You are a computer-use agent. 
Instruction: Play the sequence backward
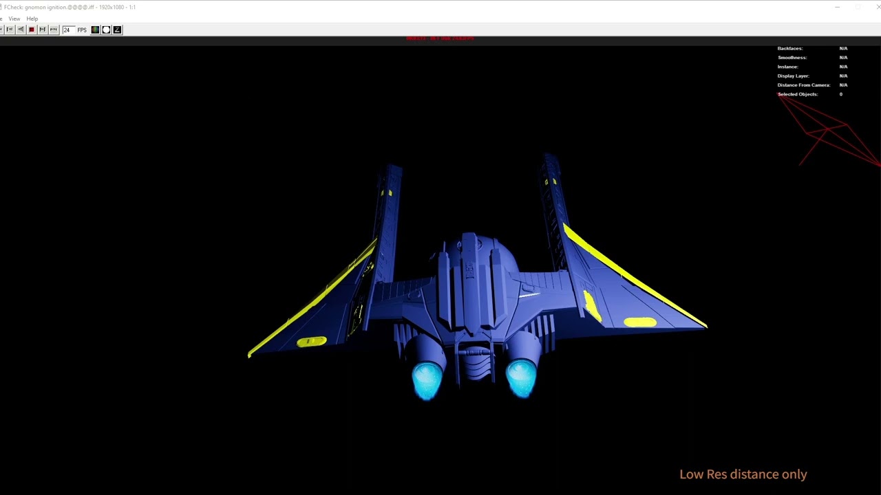[x=21, y=30]
